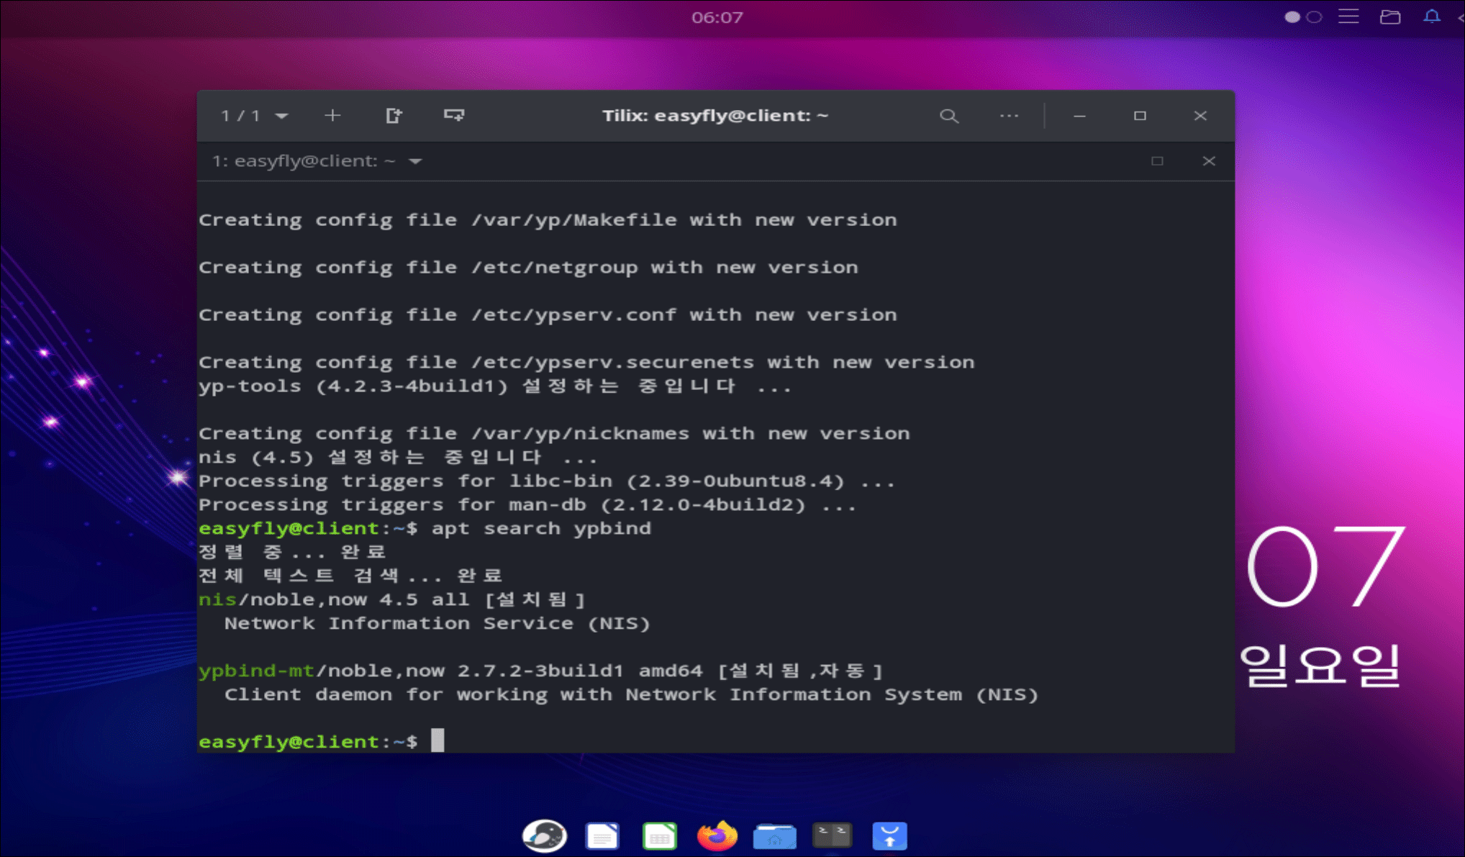Click the terminal command prompt line
1465x857 pixels.
point(576,741)
